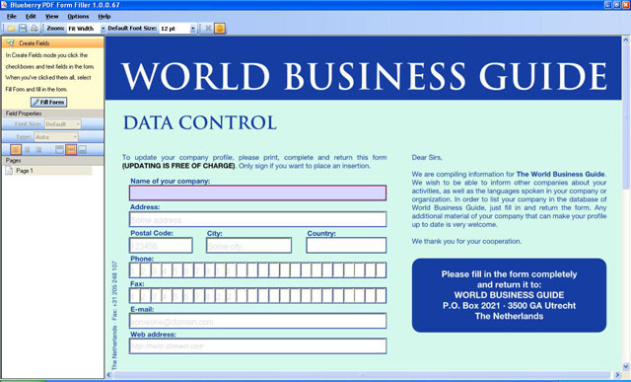The image size is (631, 382).
Task: Click the Fill Form button
Action: [x=48, y=102]
